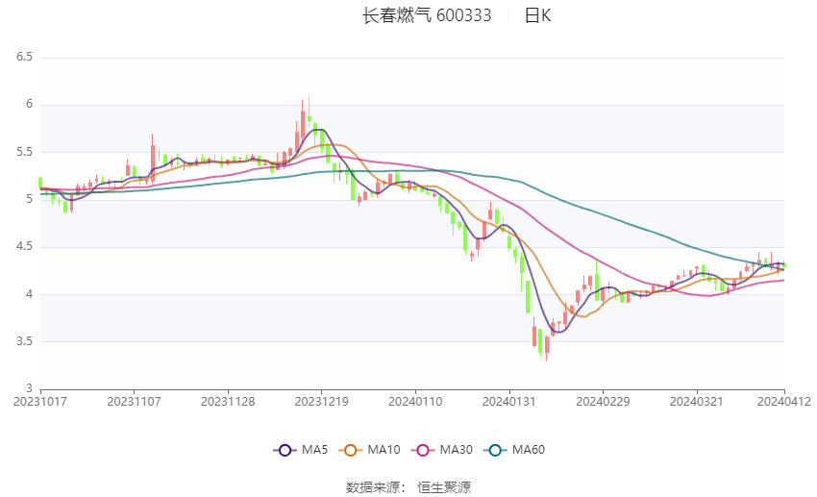Click the y-axis value 6
The width and height of the screenshot is (817, 497).
(x=29, y=104)
